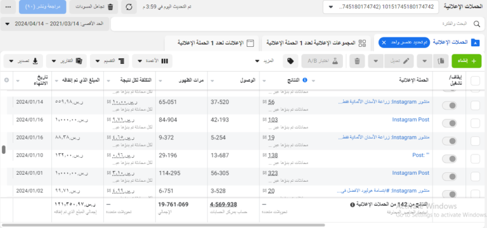Click the search magnifier icon
This screenshot has width=487, height=228.
[x=476, y=24]
